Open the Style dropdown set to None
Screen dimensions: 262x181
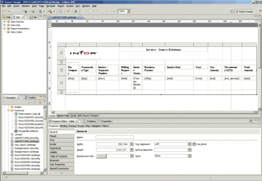tap(188, 155)
